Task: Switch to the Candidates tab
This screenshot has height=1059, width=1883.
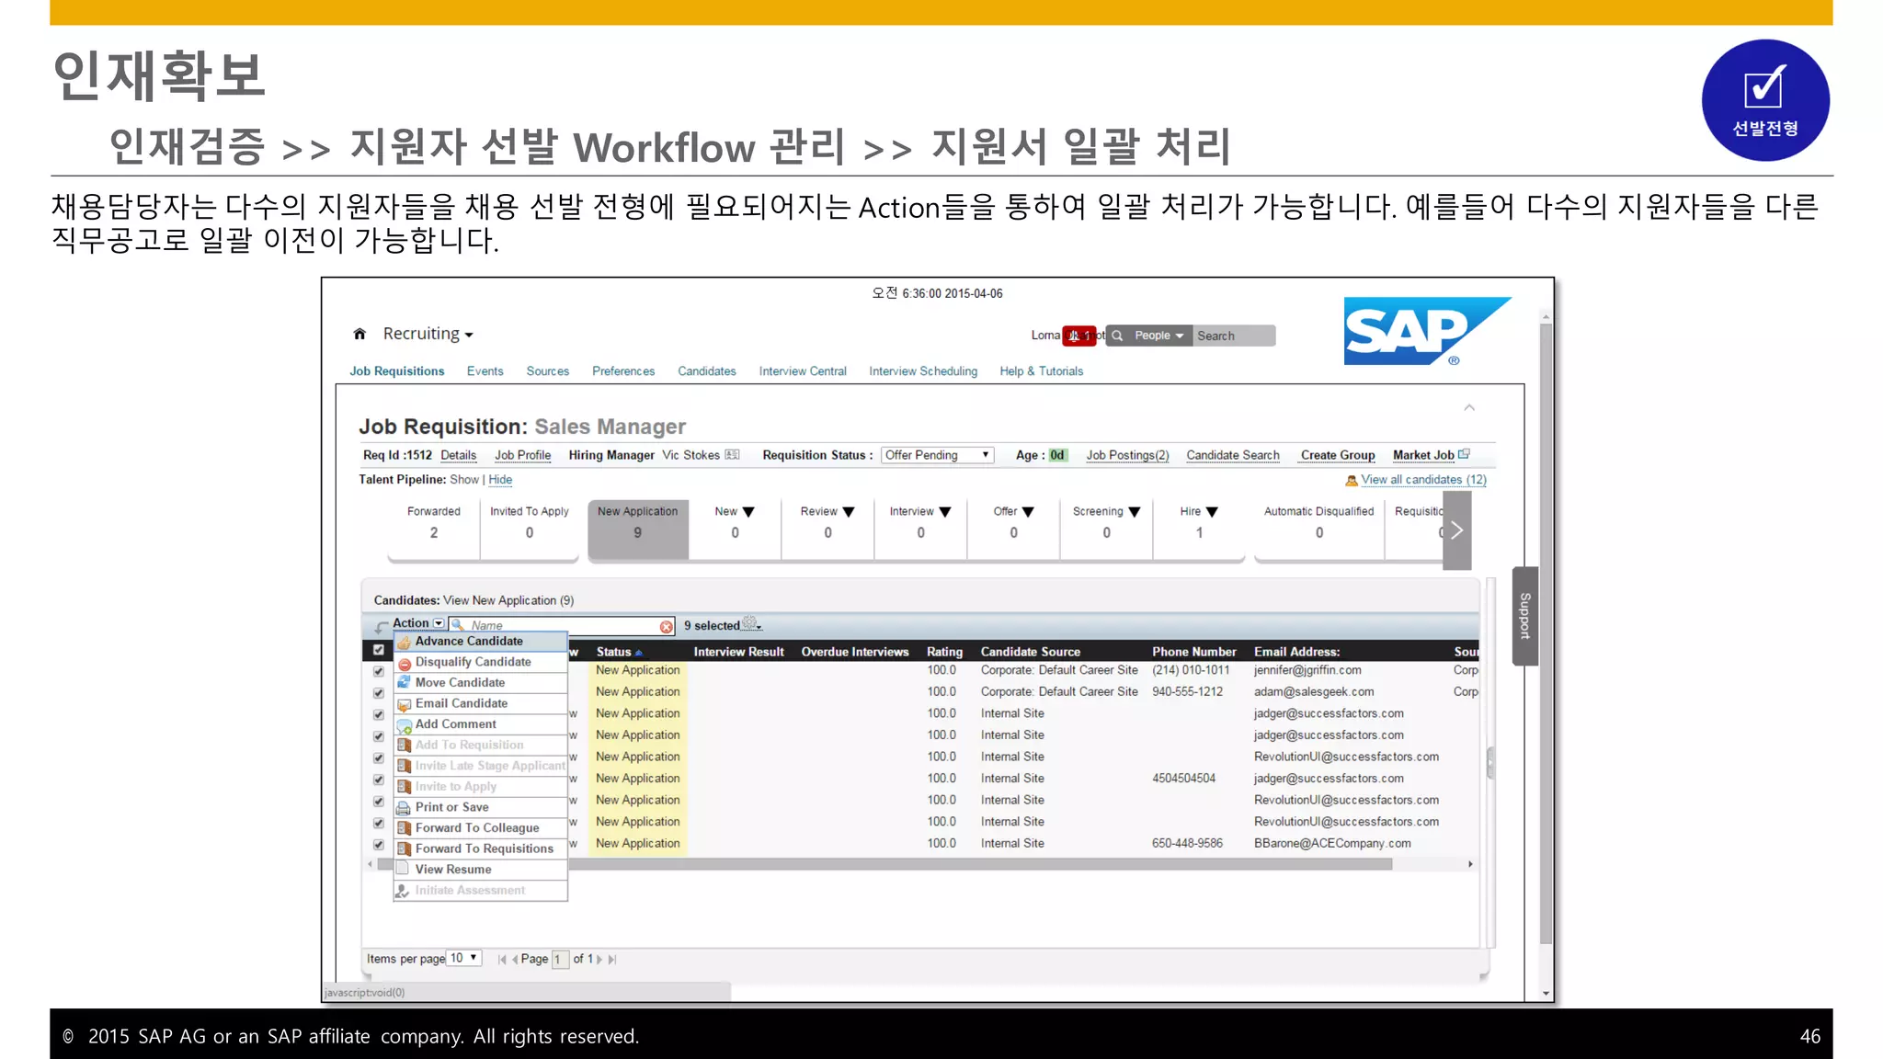Action: [x=707, y=371]
